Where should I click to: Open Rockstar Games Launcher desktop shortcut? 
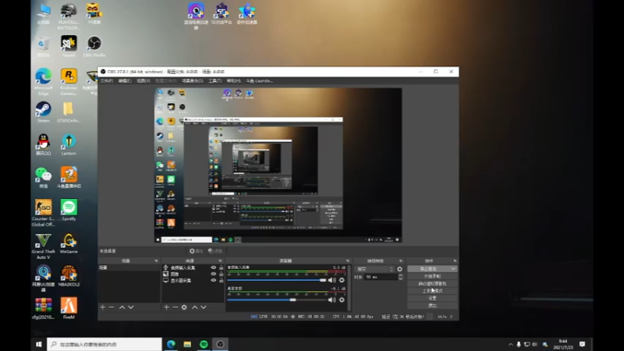[x=69, y=82]
